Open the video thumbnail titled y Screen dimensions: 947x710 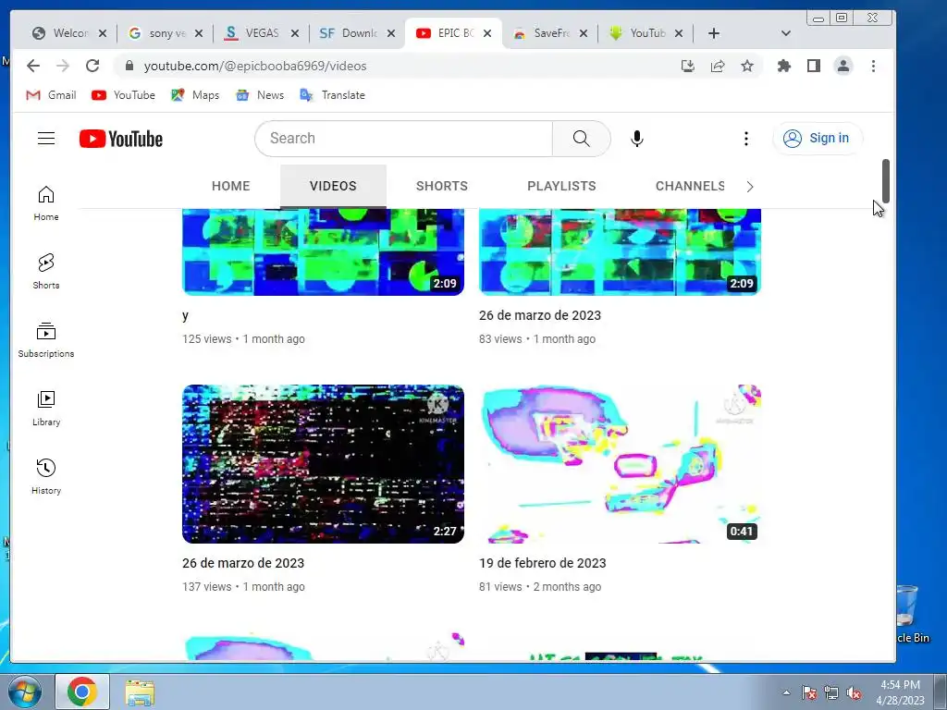pyautogui.click(x=323, y=251)
